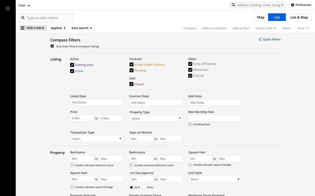
Task: Toggle the Withdrawn checkbox
Action: (x=190, y=70)
